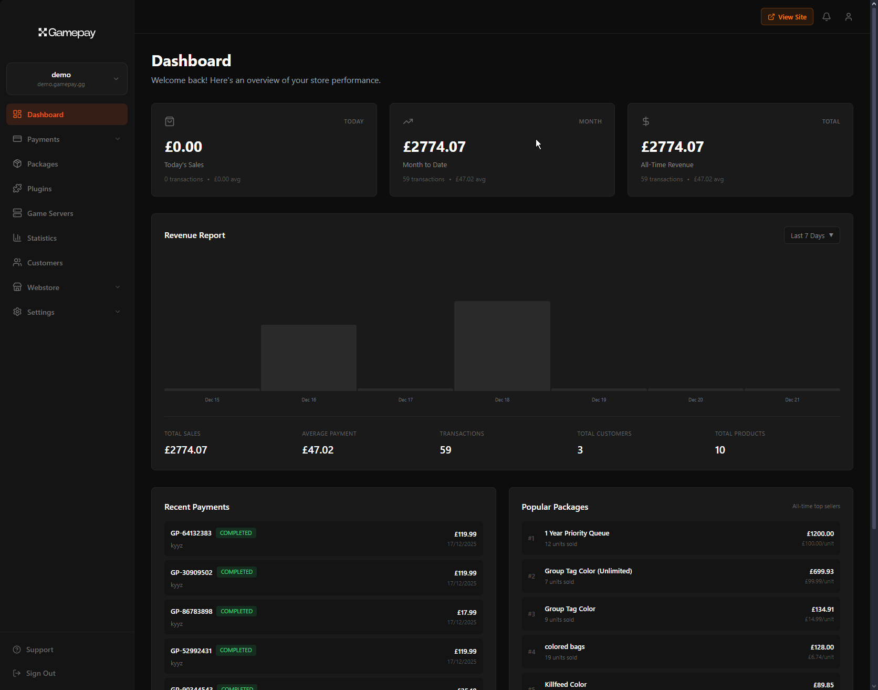878x690 pixels.
Task: Click the Game Servers icon in sidebar
Action: [x=17, y=213]
